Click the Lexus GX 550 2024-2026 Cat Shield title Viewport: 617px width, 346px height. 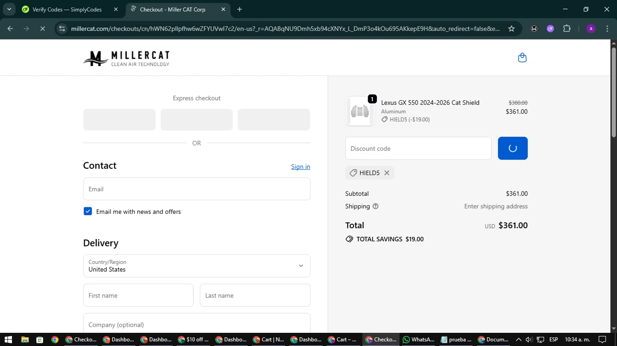(x=430, y=103)
